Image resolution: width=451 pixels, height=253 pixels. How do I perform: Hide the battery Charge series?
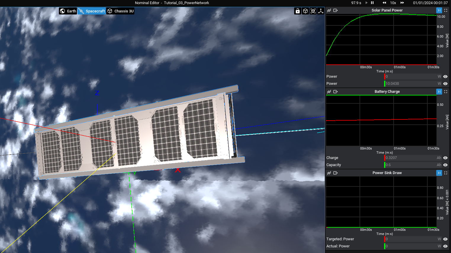(x=445, y=158)
